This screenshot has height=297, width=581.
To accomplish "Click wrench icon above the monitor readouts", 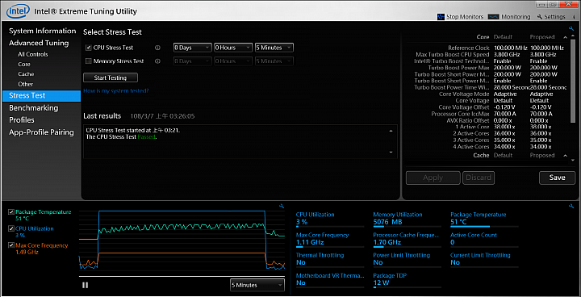I will coord(571,206).
